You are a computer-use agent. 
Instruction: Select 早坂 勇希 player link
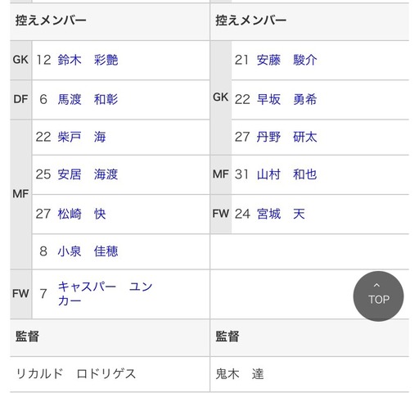[x=286, y=99]
